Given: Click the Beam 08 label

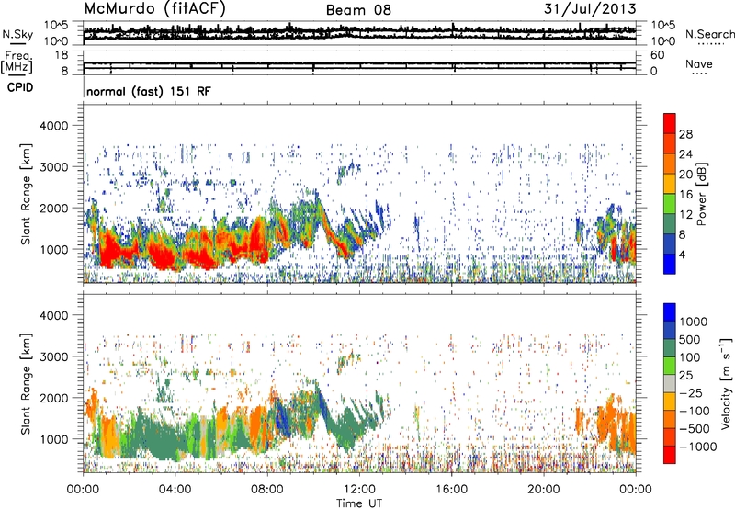Looking at the screenshot, I should coord(358,10).
